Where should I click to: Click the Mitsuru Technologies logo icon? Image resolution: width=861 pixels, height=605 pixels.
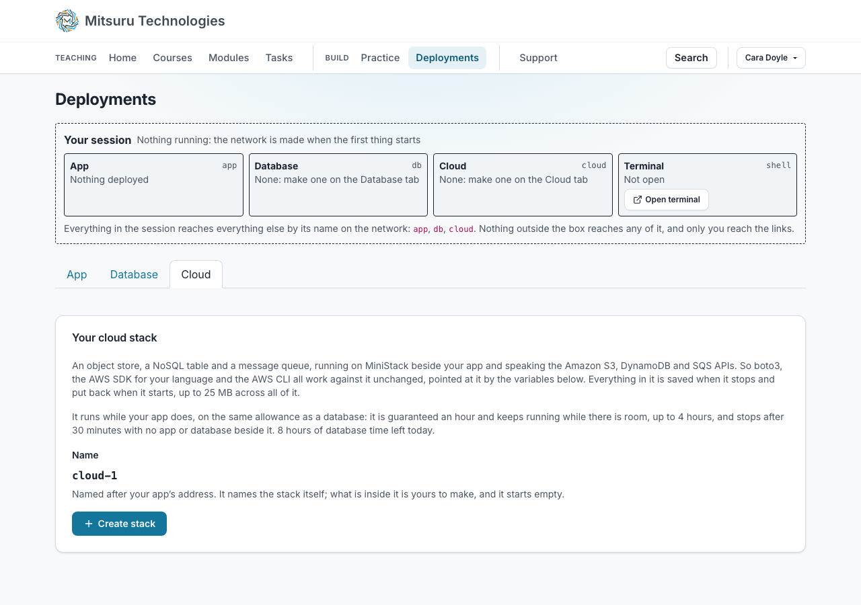point(67,21)
